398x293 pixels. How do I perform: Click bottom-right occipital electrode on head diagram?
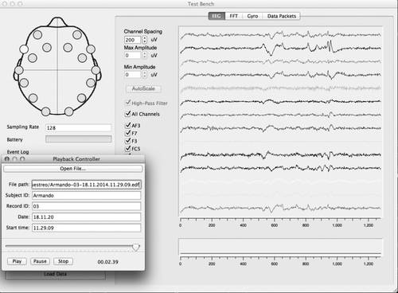coord(69,111)
